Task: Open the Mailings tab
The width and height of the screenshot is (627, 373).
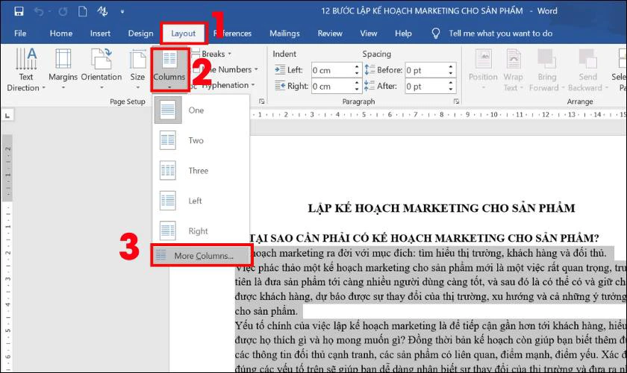Action: 284,34
